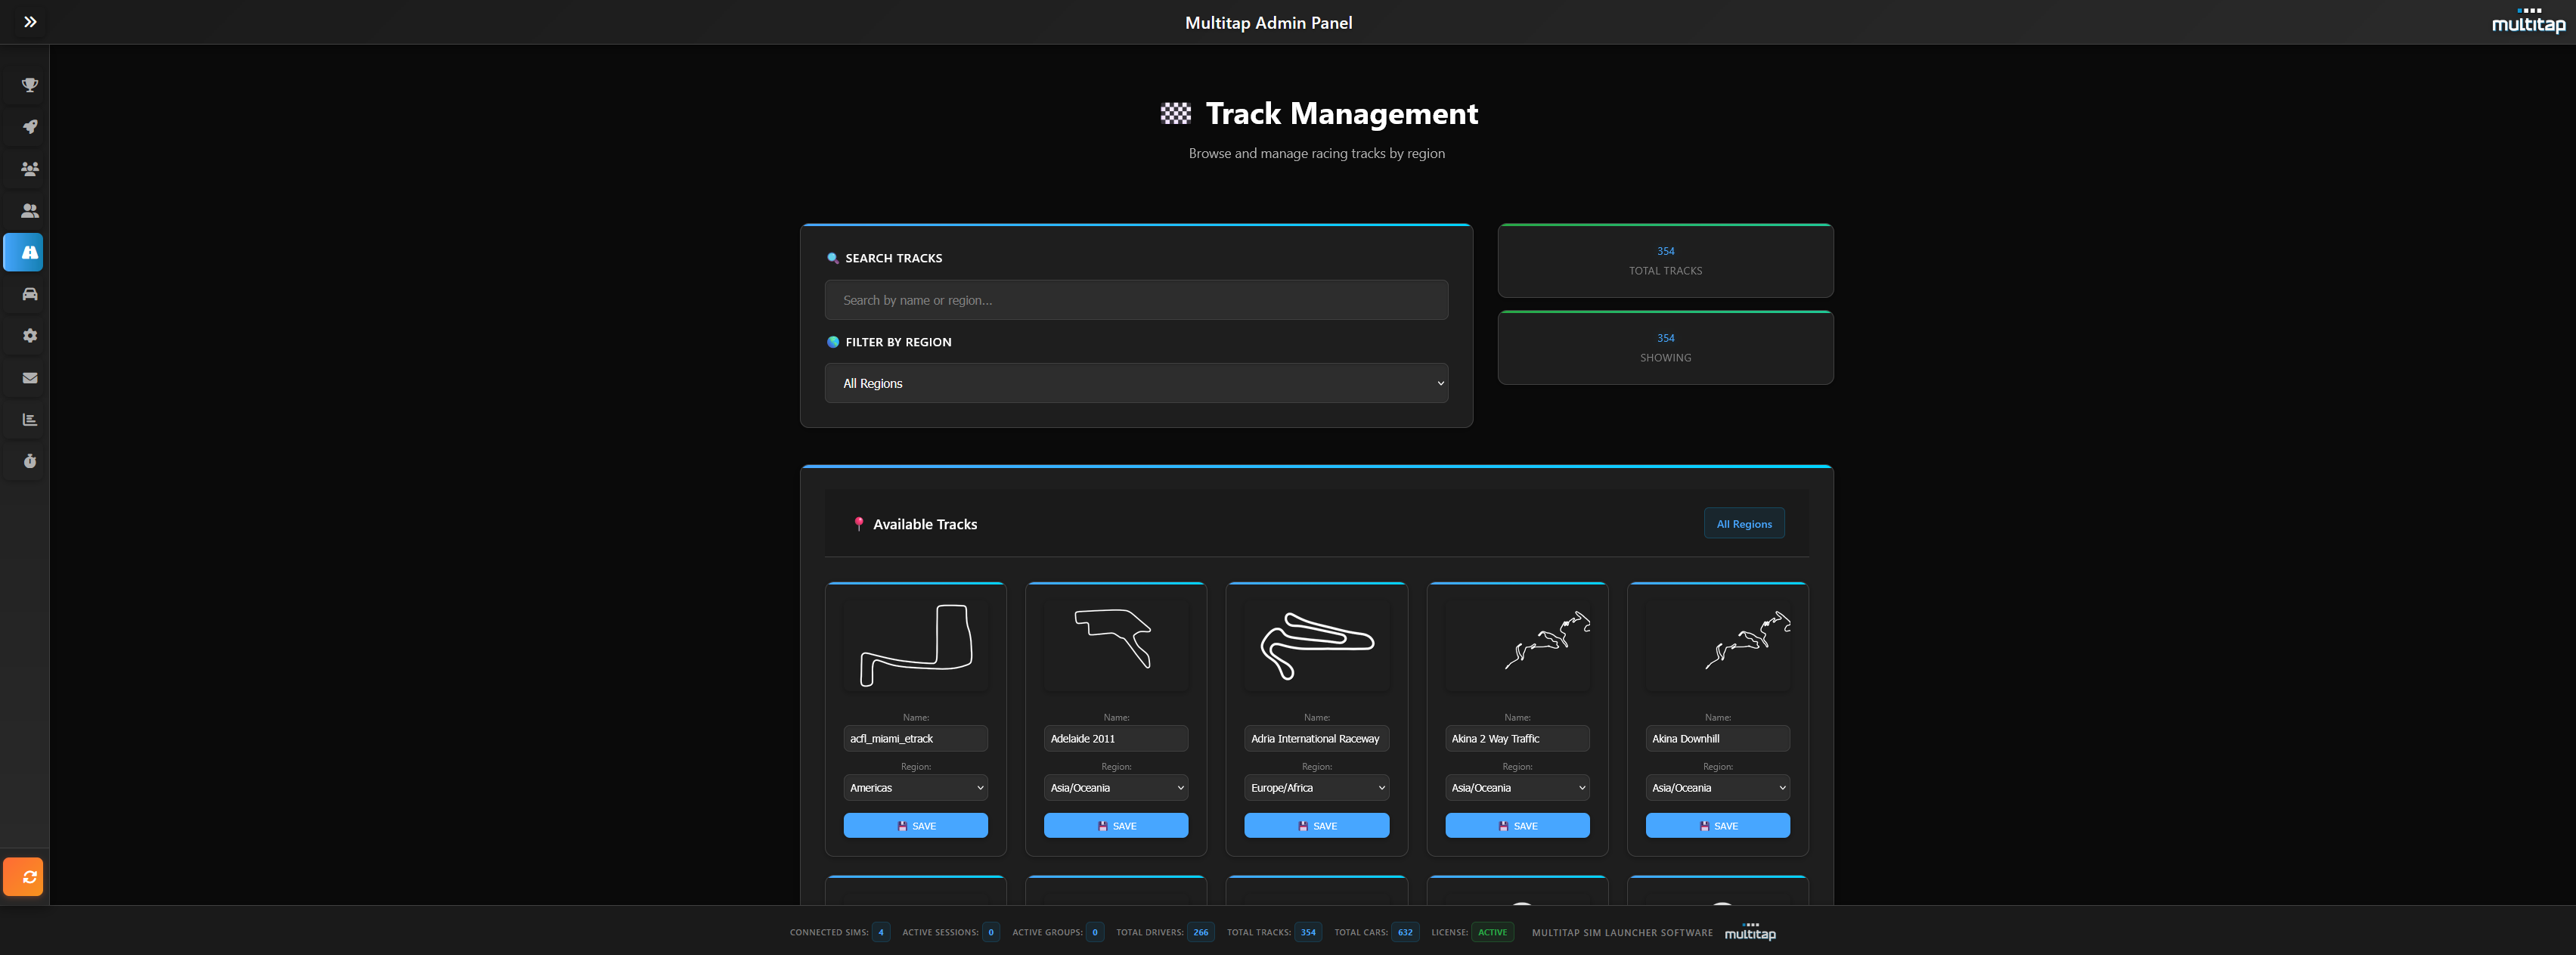Open the car management sidebar icon
The image size is (2576, 955).
(29, 294)
